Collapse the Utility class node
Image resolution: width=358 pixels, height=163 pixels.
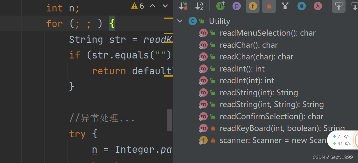click(180, 21)
